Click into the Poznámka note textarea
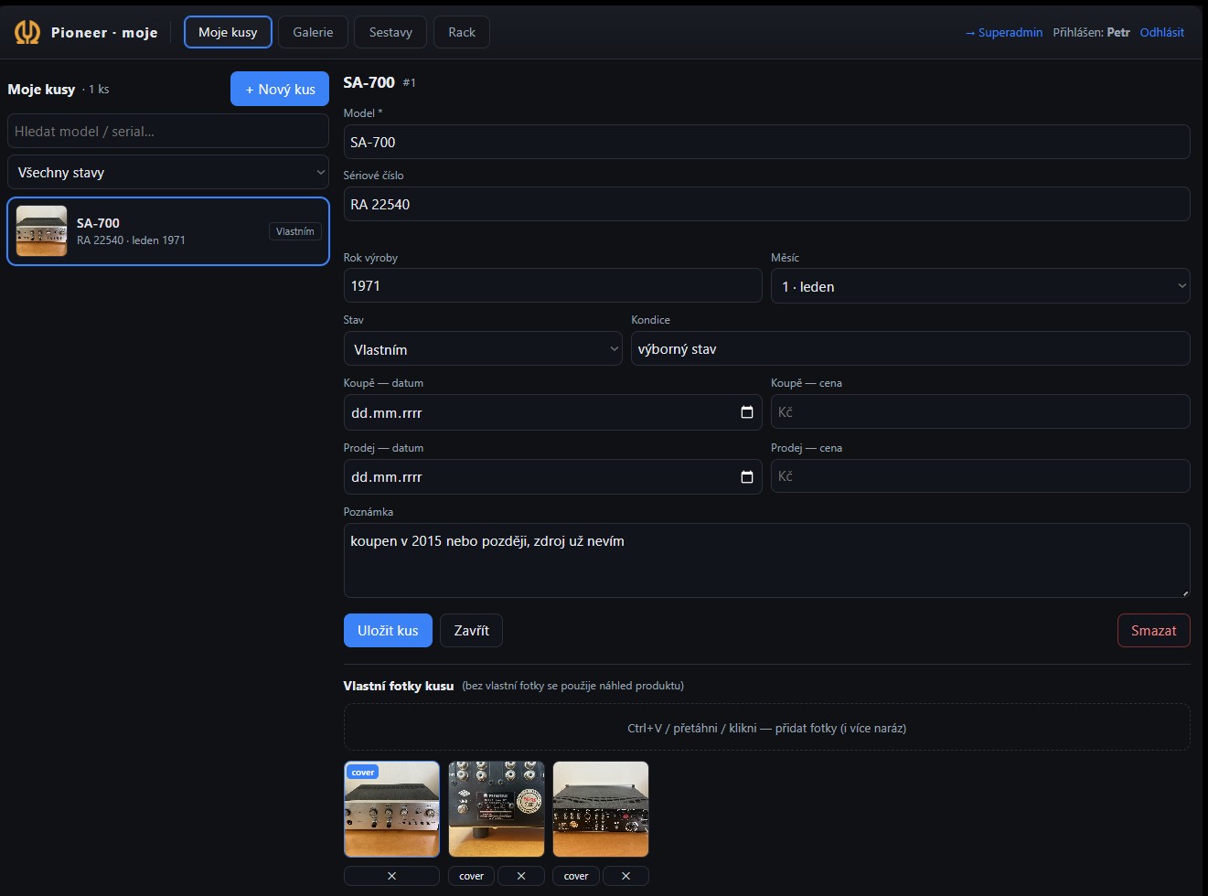This screenshot has height=896, width=1208. pos(766,560)
